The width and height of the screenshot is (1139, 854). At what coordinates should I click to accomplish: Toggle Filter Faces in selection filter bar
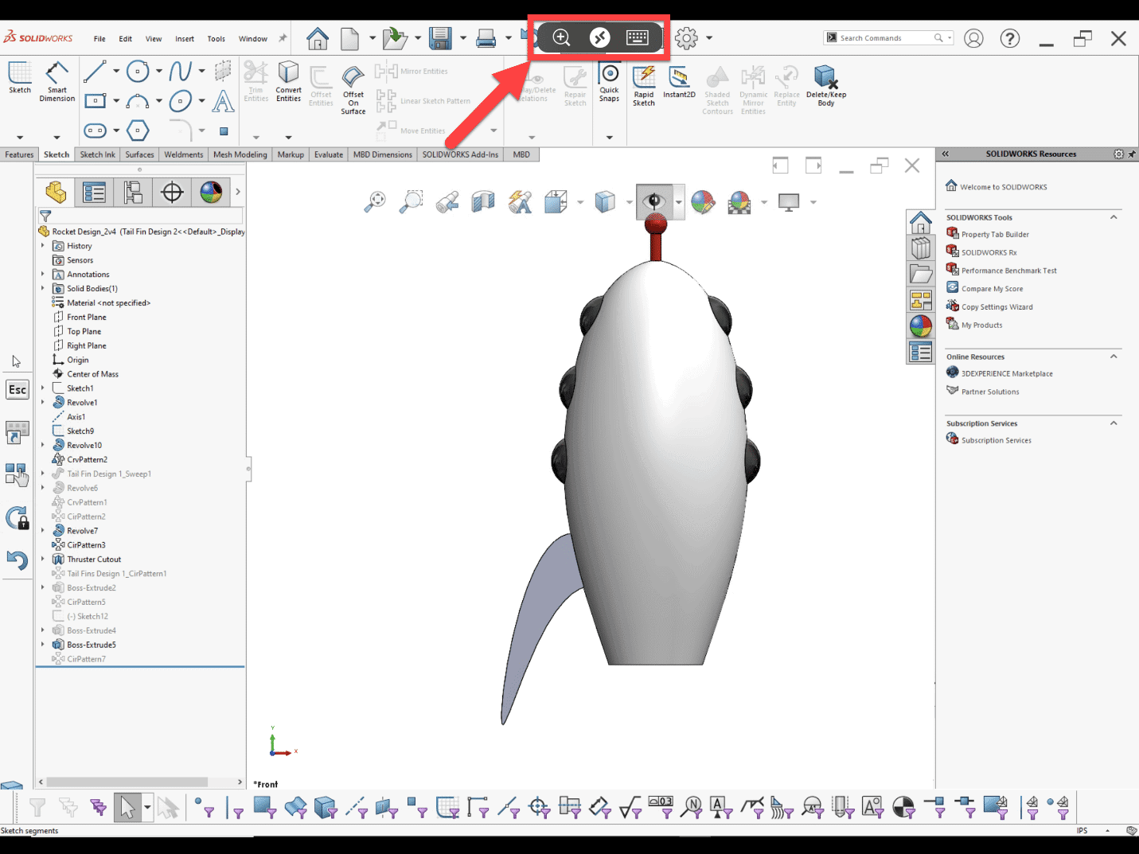265,807
